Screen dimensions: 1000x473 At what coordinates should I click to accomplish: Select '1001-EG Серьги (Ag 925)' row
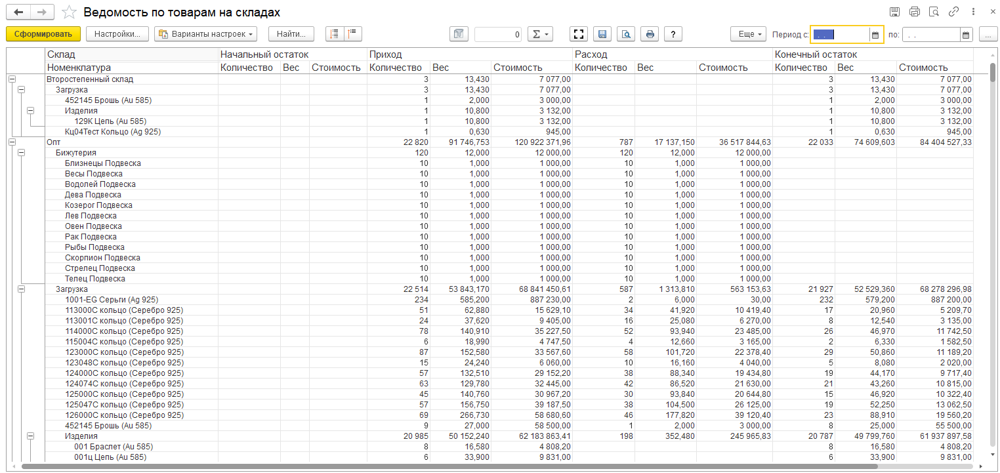coord(509,300)
